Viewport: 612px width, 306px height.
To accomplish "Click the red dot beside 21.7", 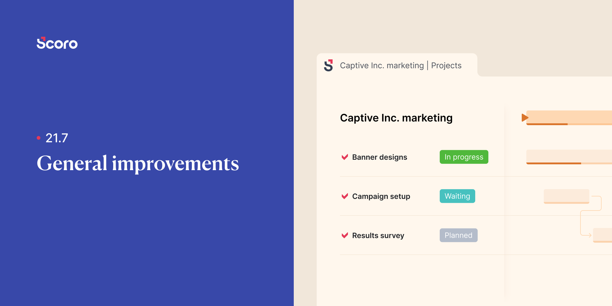I will pos(39,138).
